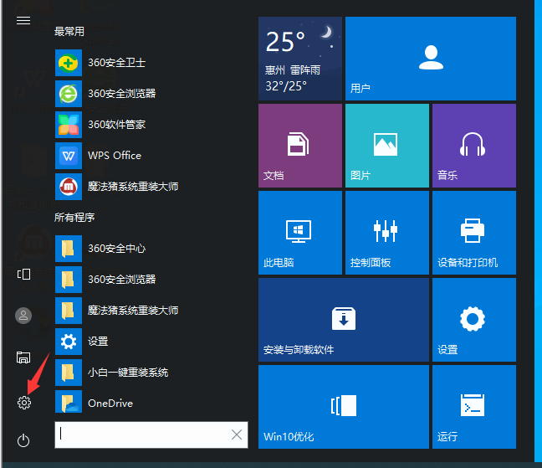Open the 运行 tile

(x=474, y=407)
